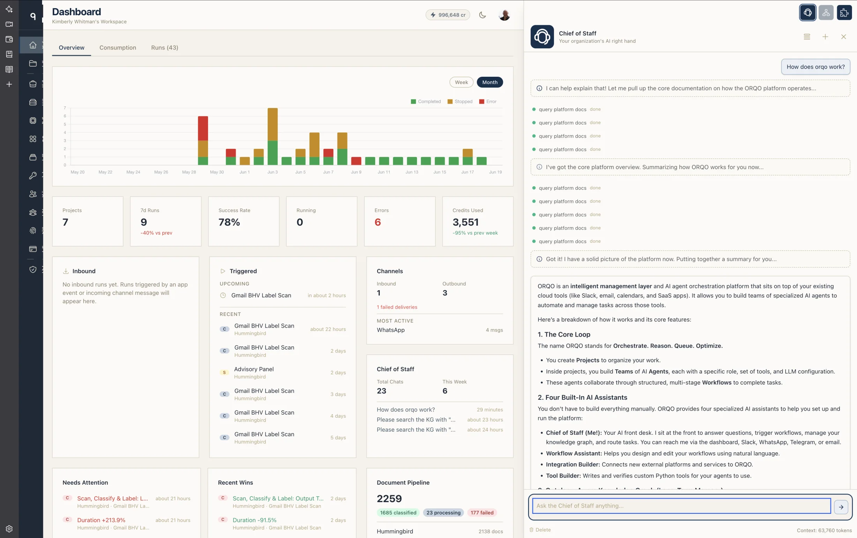
Task: Open the Gmail BHV Label Scan run from 5 days
Action: [282, 437]
